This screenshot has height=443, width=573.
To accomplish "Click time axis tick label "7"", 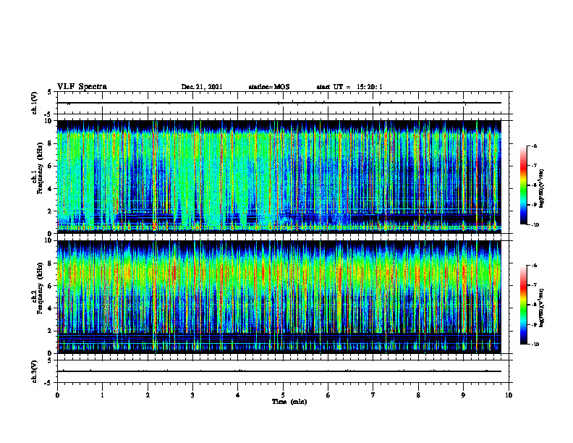I will click(x=373, y=395).
